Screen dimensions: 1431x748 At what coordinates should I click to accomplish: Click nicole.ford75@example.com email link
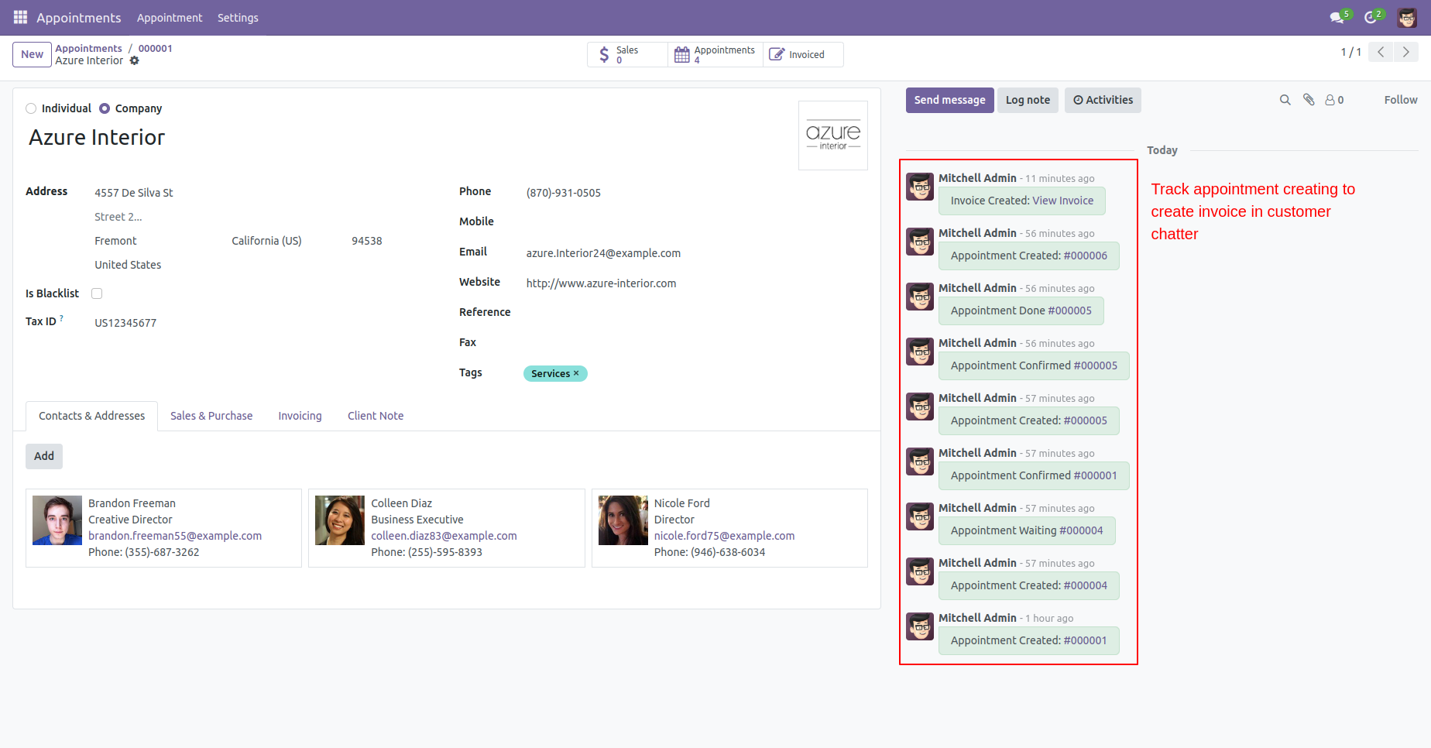click(724, 536)
